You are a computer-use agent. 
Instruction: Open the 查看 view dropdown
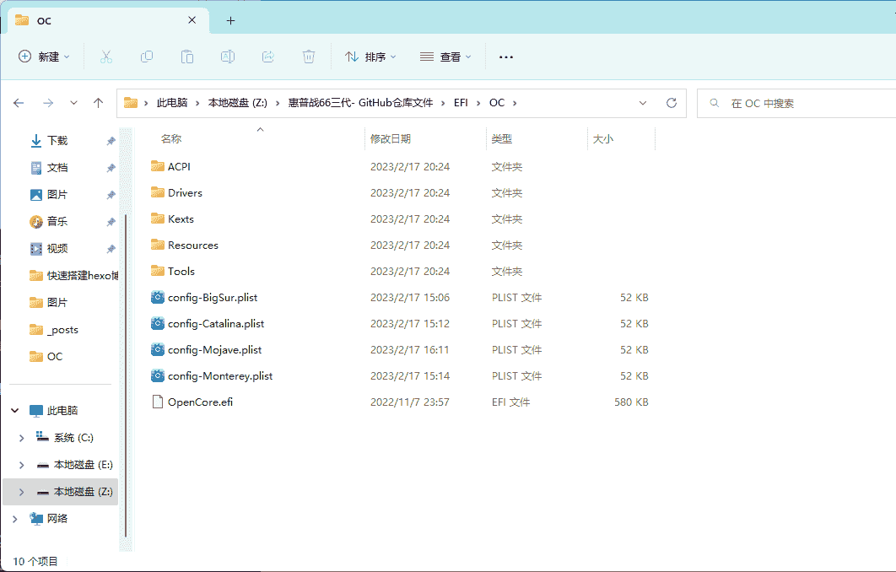(445, 57)
